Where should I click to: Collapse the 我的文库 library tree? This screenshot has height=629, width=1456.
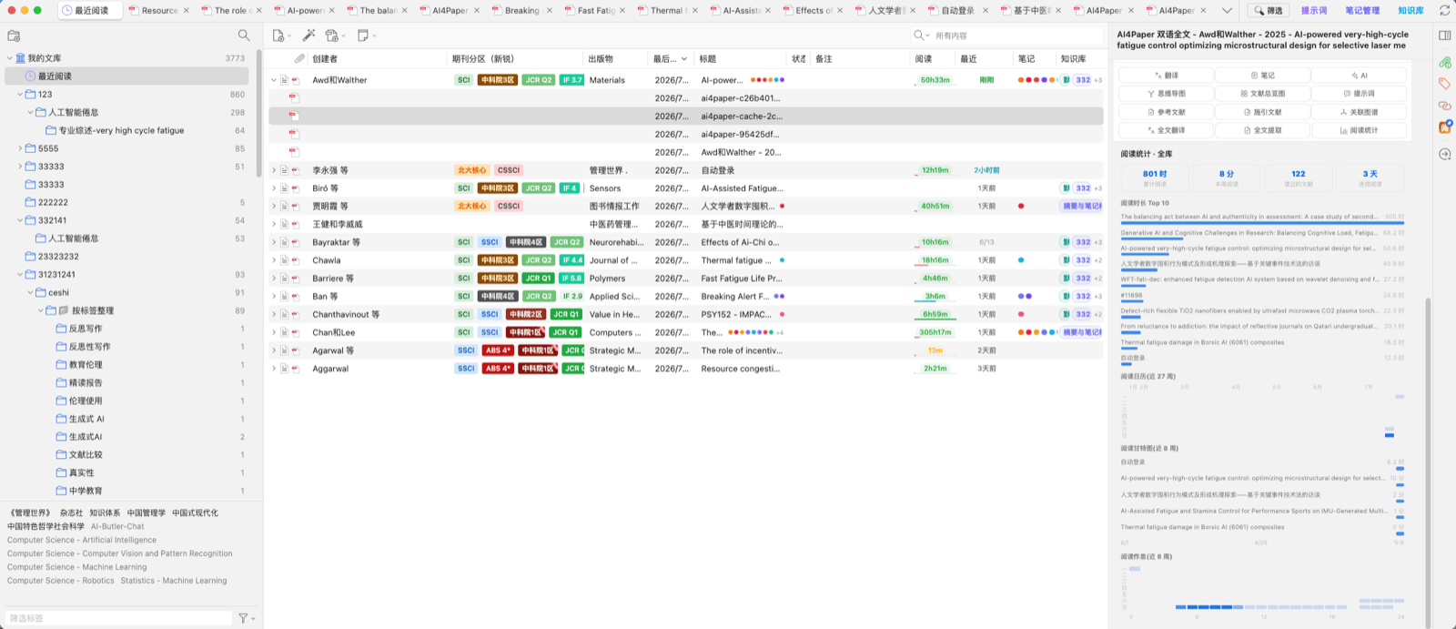click(9, 58)
